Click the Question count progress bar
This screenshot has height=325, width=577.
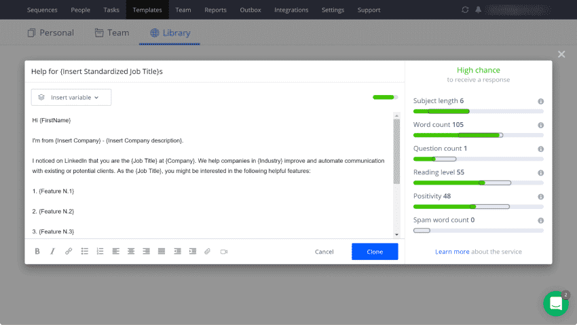(x=478, y=159)
